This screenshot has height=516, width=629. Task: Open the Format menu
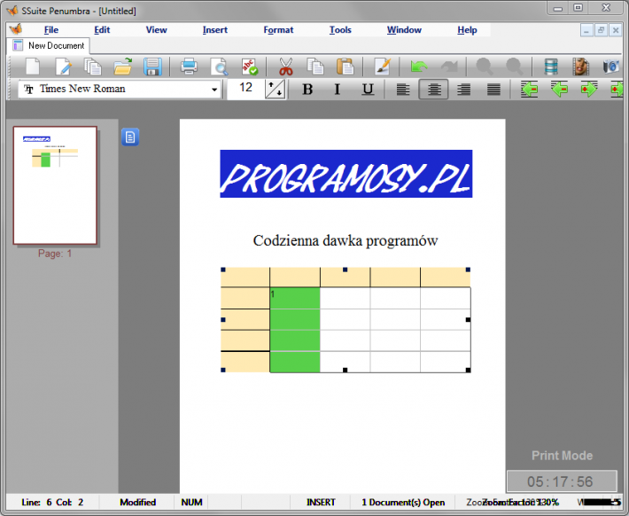tap(278, 30)
